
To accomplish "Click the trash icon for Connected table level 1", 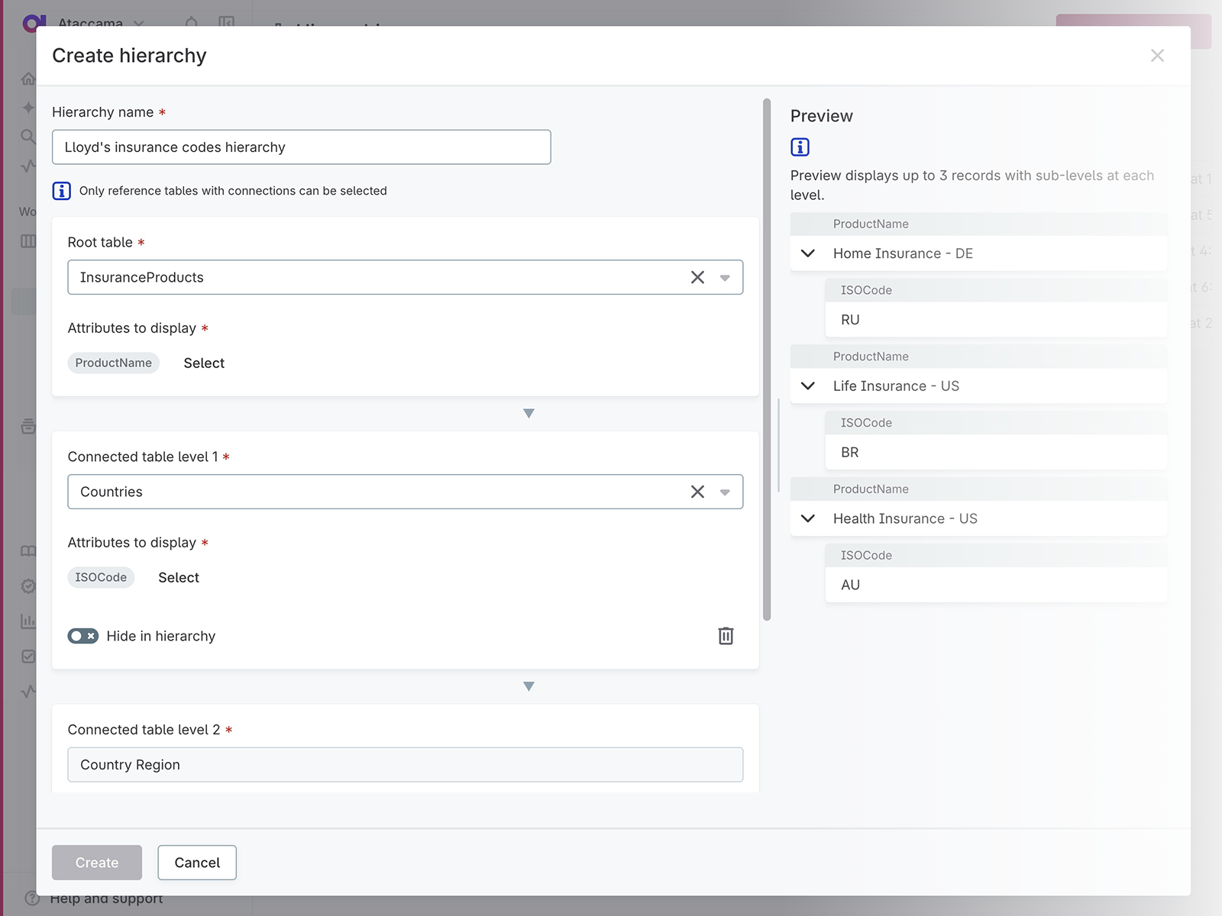I will pos(726,636).
